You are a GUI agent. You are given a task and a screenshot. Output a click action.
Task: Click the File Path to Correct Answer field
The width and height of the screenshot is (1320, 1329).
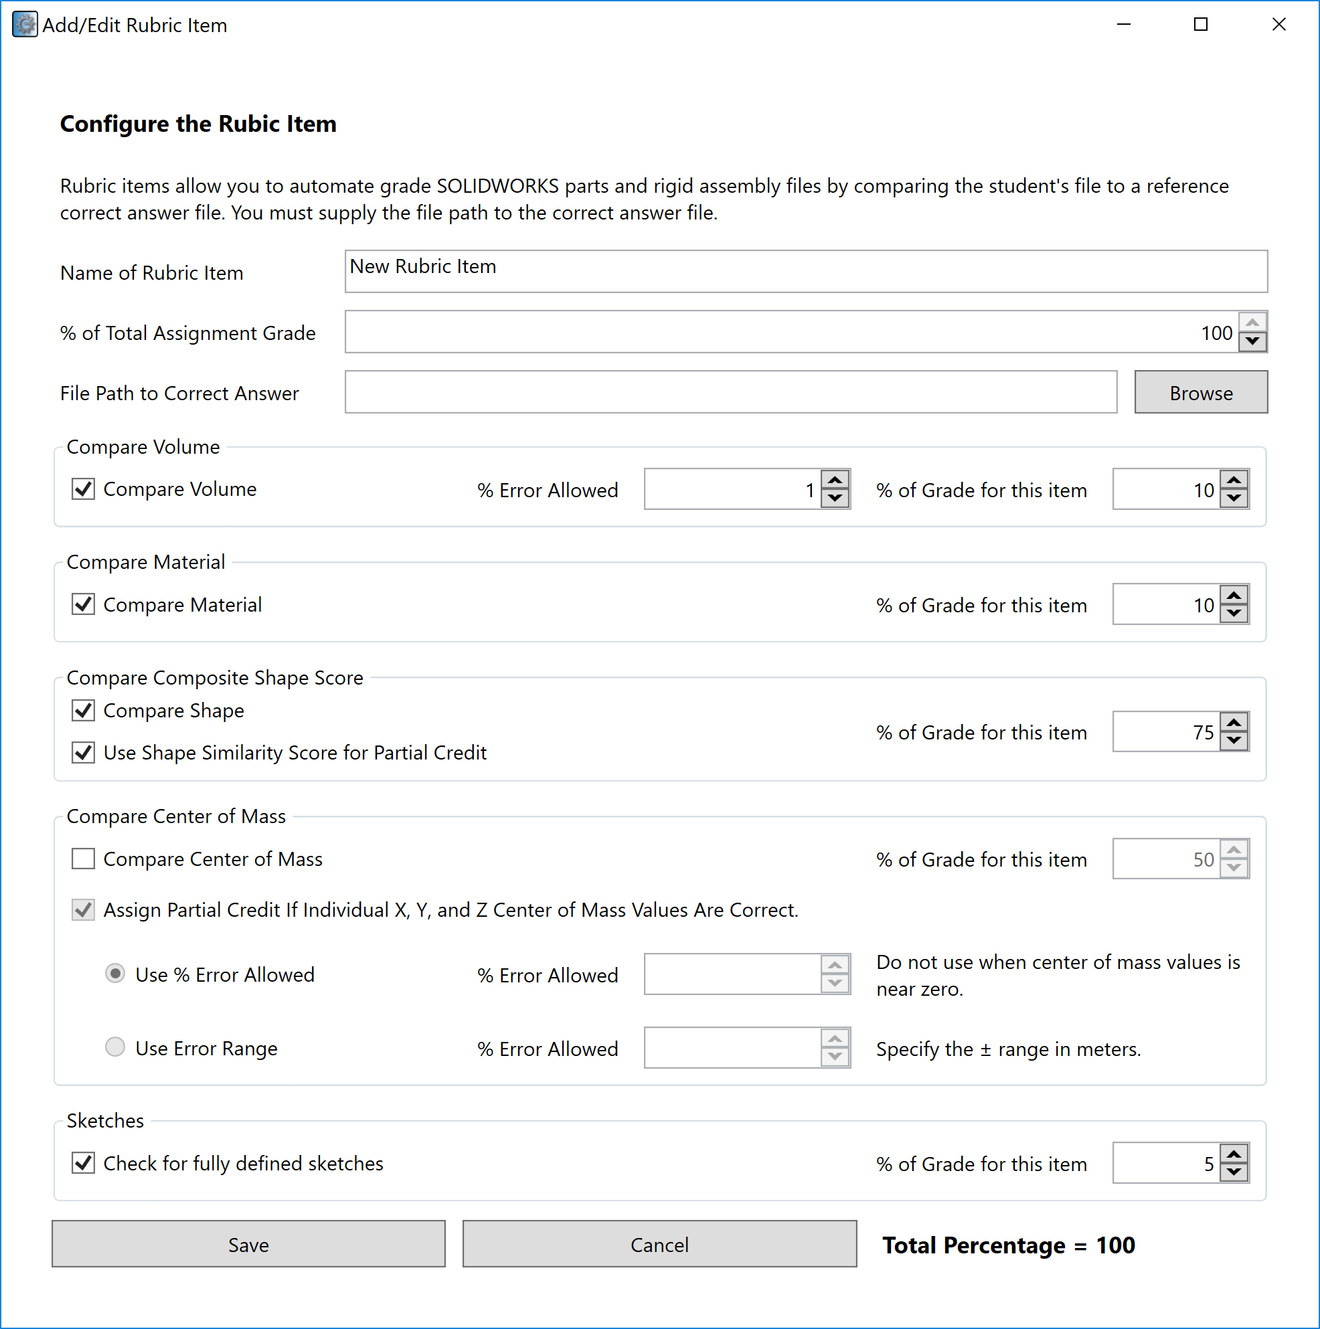tap(731, 392)
